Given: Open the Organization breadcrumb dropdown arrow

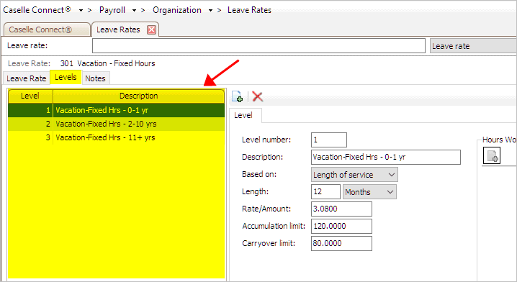Looking at the screenshot, I should pyautogui.click(x=210, y=11).
